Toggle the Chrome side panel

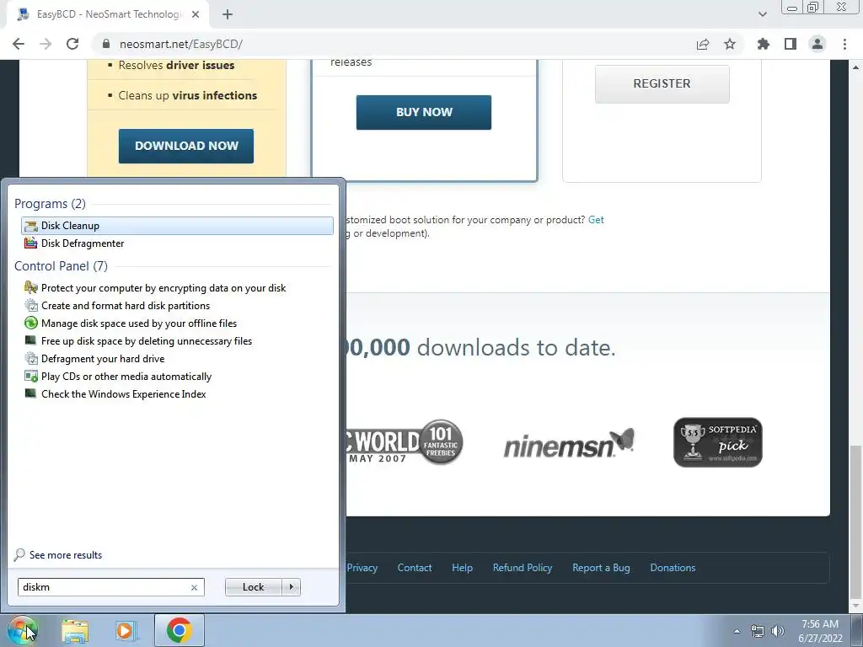point(791,44)
